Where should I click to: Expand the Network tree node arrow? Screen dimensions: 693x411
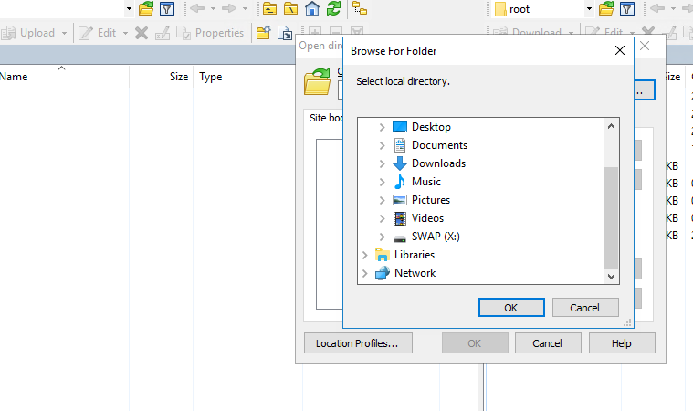click(x=365, y=273)
